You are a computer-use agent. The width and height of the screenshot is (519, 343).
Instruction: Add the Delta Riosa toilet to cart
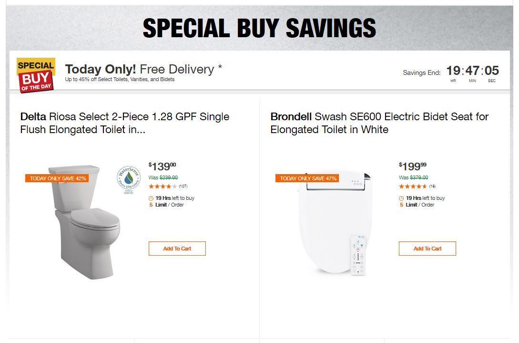click(177, 249)
